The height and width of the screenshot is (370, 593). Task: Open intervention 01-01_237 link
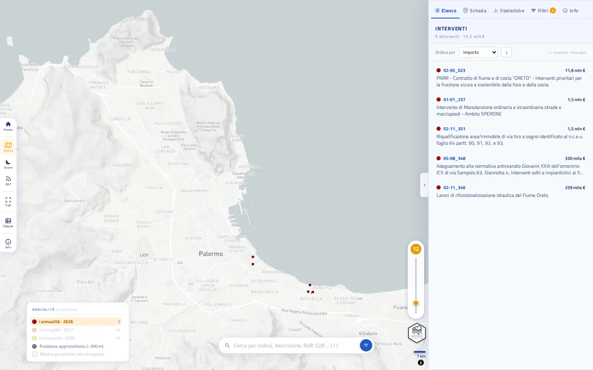pyautogui.click(x=454, y=100)
